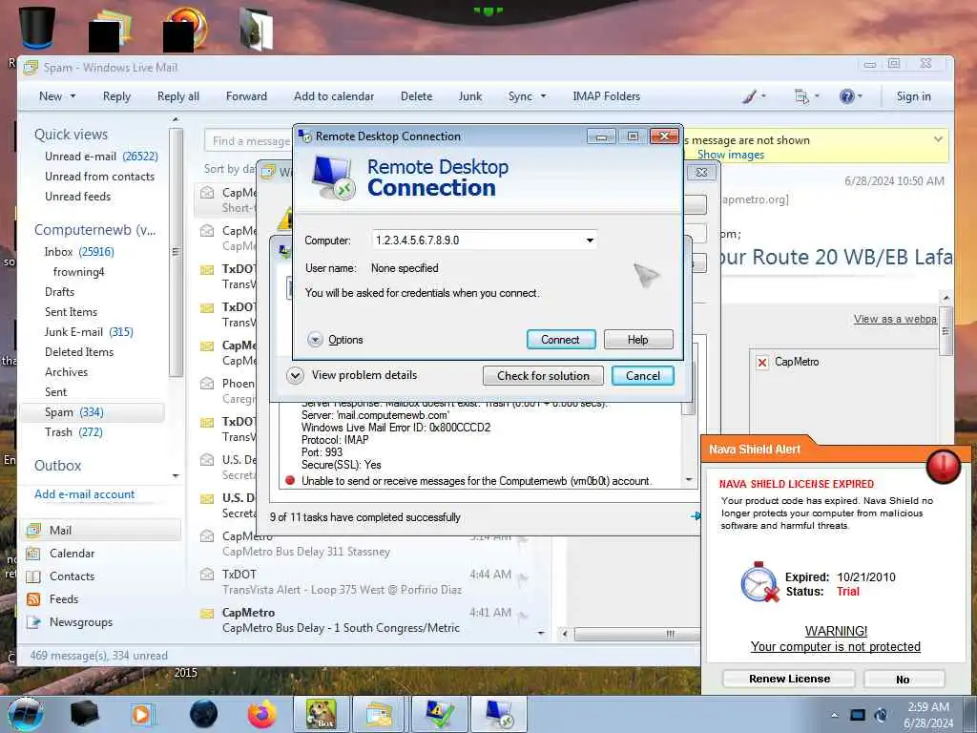Viewport: 977px width, 733px height.
Task: Select the Mail shortcut icon
Action: click(x=33, y=531)
